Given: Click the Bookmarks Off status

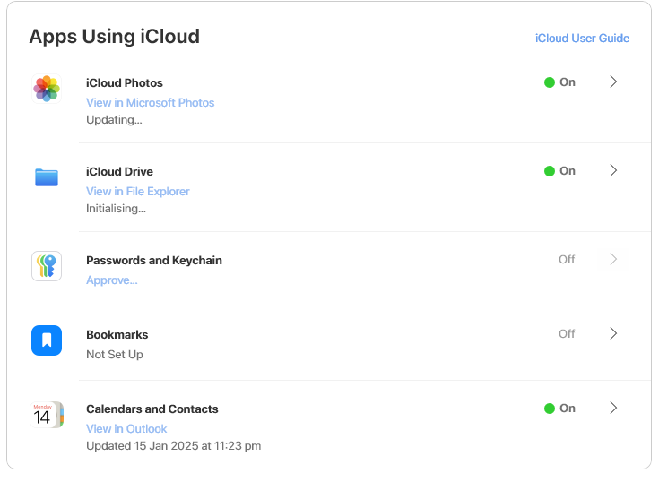Looking at the screenshot, I should (567, 334).
